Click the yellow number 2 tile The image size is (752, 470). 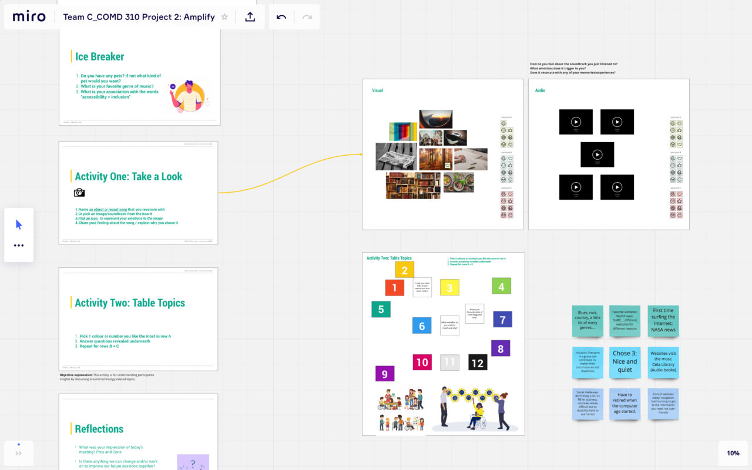pyautogui.click(x=404, y=271)
